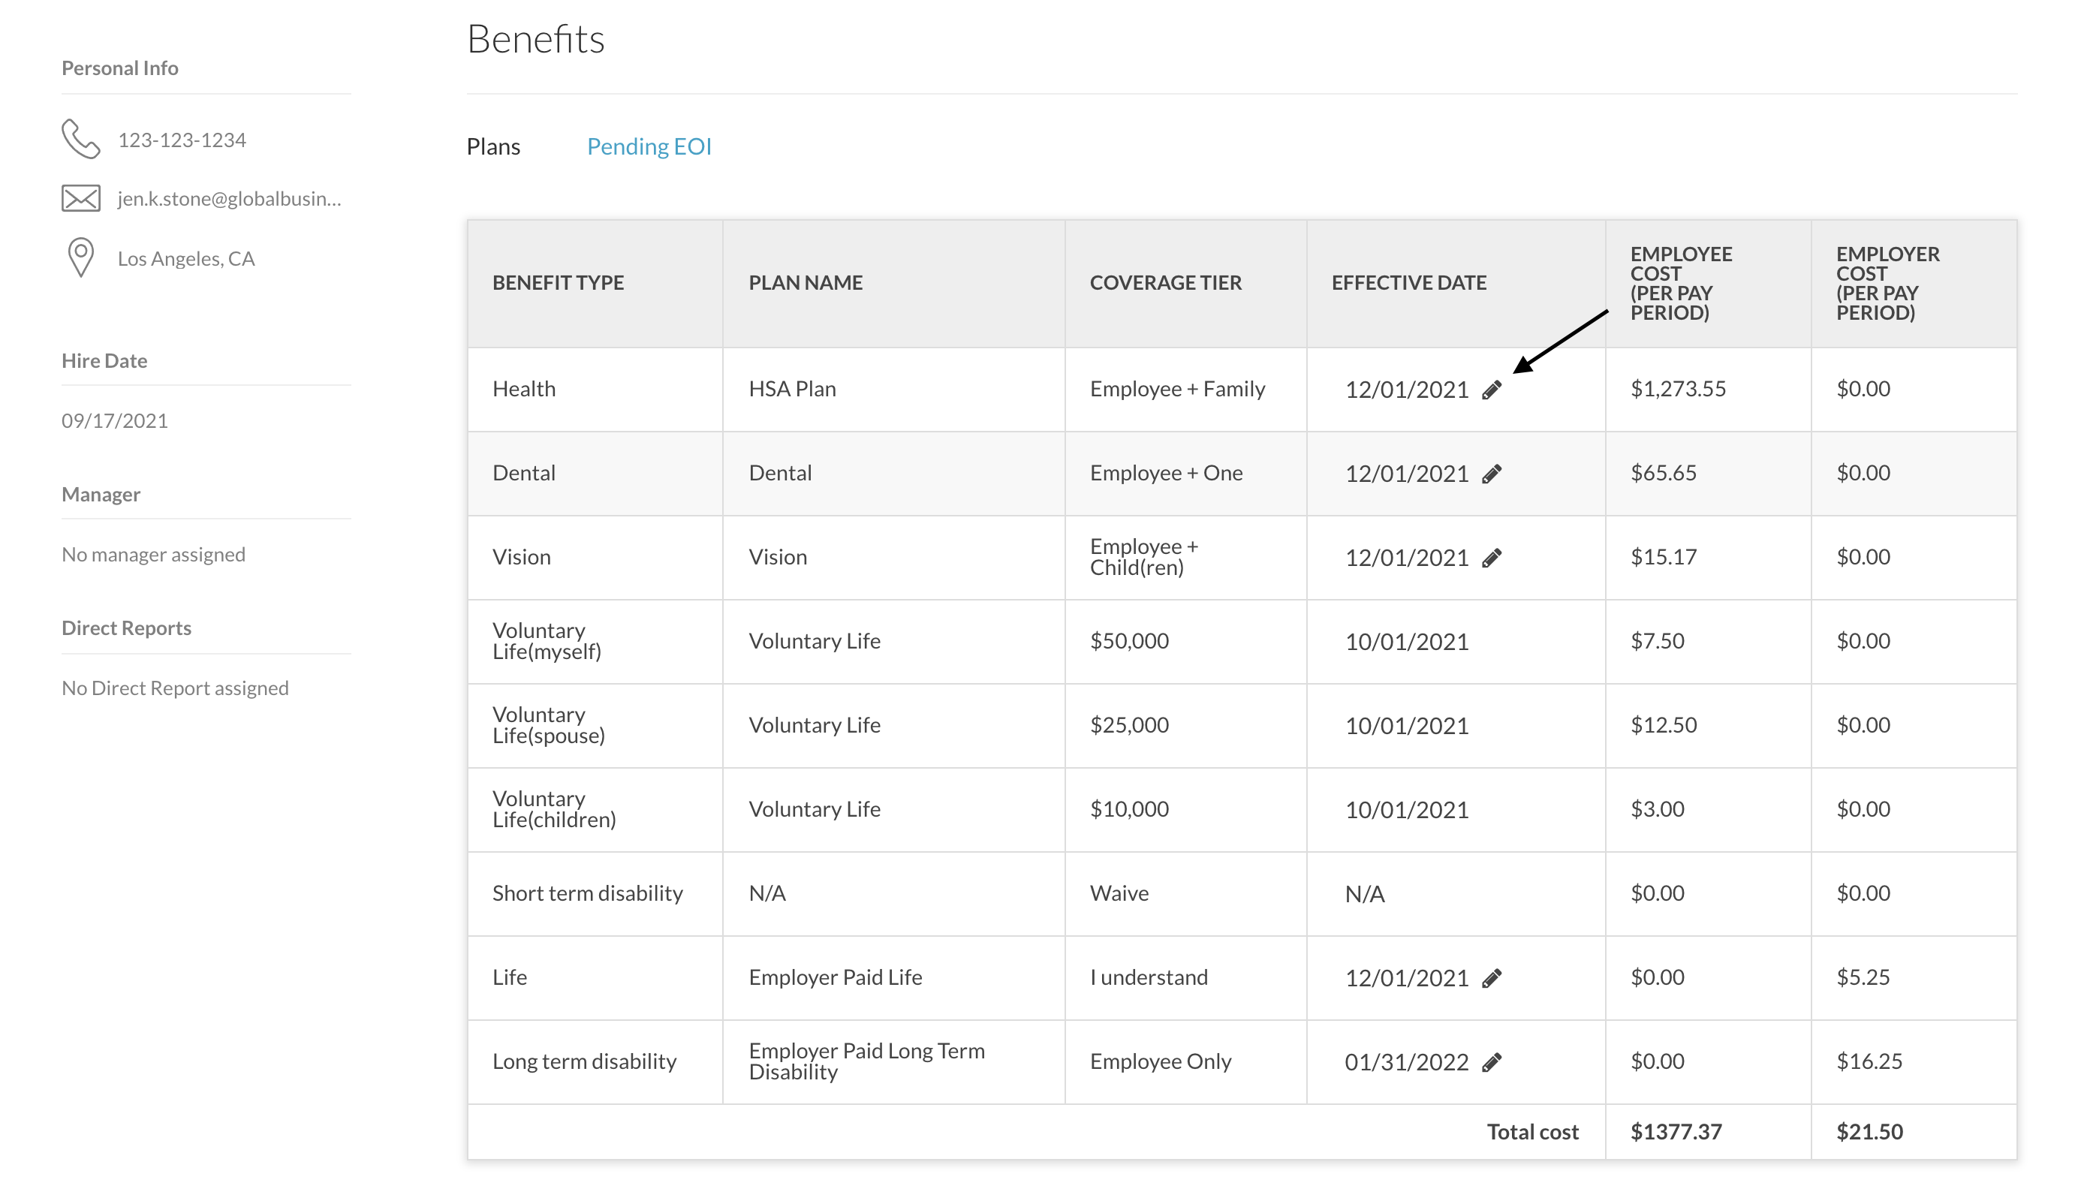The image size is (2075, 1201).
Task: Click pencil icon next to Life date
Action: pos(1491,978)
